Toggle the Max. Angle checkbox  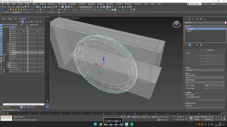point(186,88)
